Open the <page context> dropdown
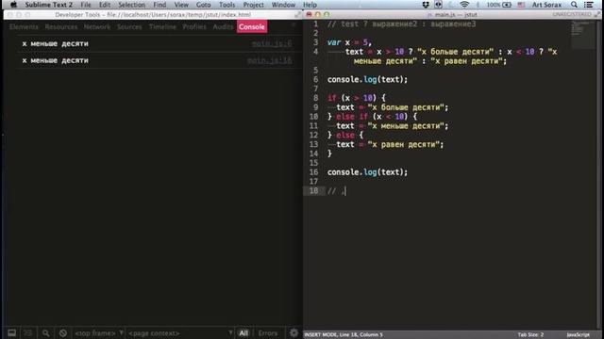The height and width of the screenshot is (339, 604). [x=180, y=332]
